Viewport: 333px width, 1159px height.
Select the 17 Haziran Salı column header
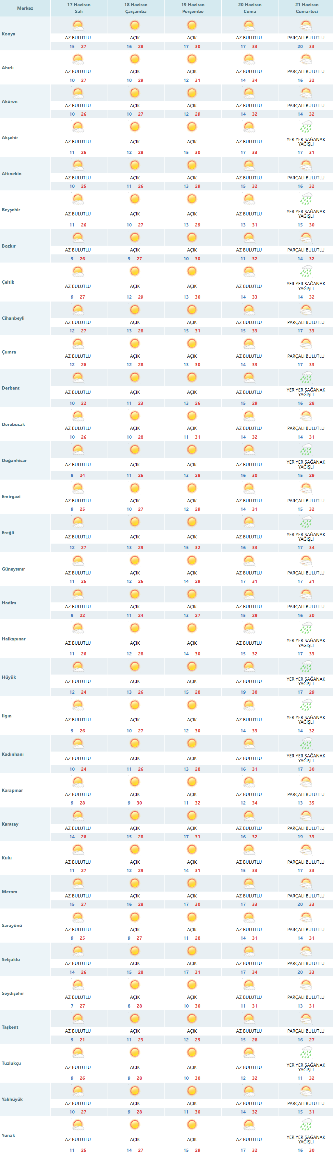[x=79, y=8]
